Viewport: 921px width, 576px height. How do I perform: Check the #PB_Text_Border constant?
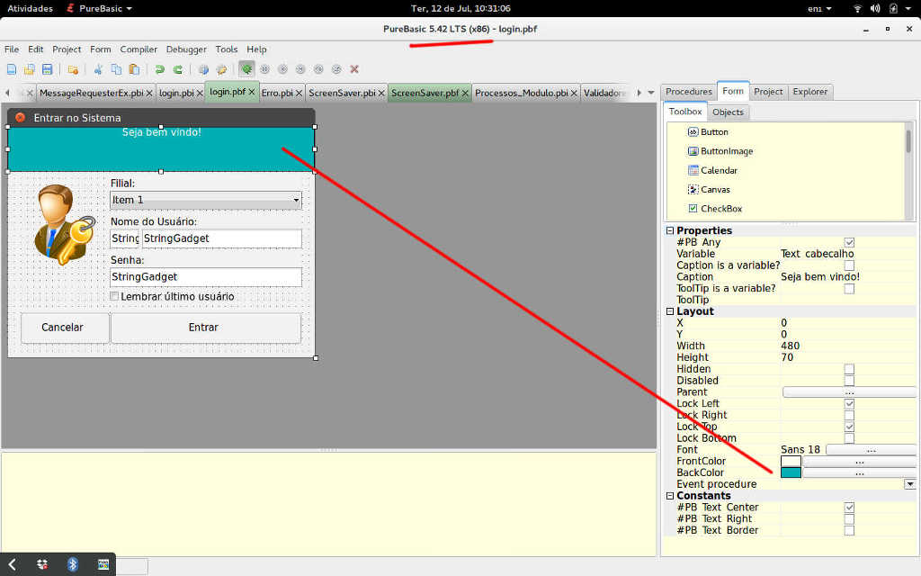pyautogui.click(x=849, y=531)
